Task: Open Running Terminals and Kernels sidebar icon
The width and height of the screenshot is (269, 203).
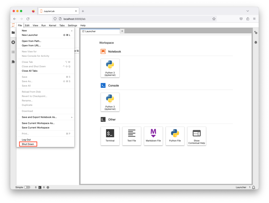Action: pyautogui.click(x=13, y=42)
